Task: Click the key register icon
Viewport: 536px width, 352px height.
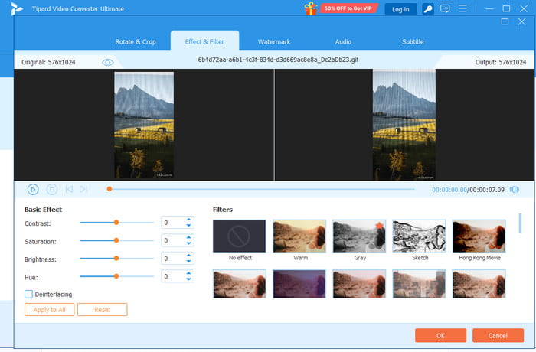Action: pos(428,9)
